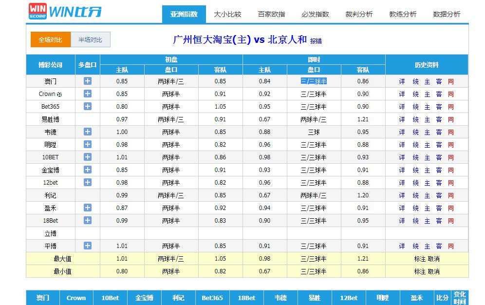Expand multi-handicap plus for 18Bet row
This screenshot has height=305, width=485.
click(88, 221)
